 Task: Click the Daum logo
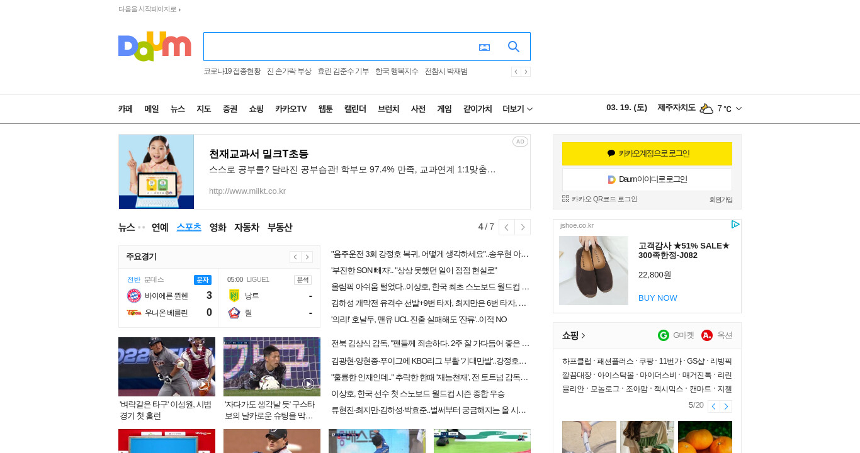click(154, 47)
